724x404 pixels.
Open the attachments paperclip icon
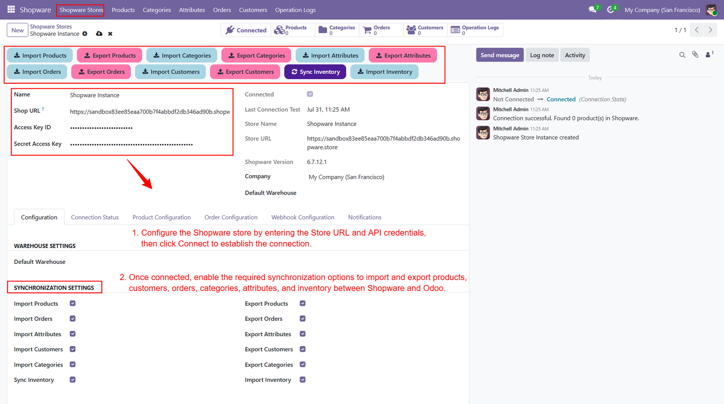pyautogui.click(x=695, y=55)
